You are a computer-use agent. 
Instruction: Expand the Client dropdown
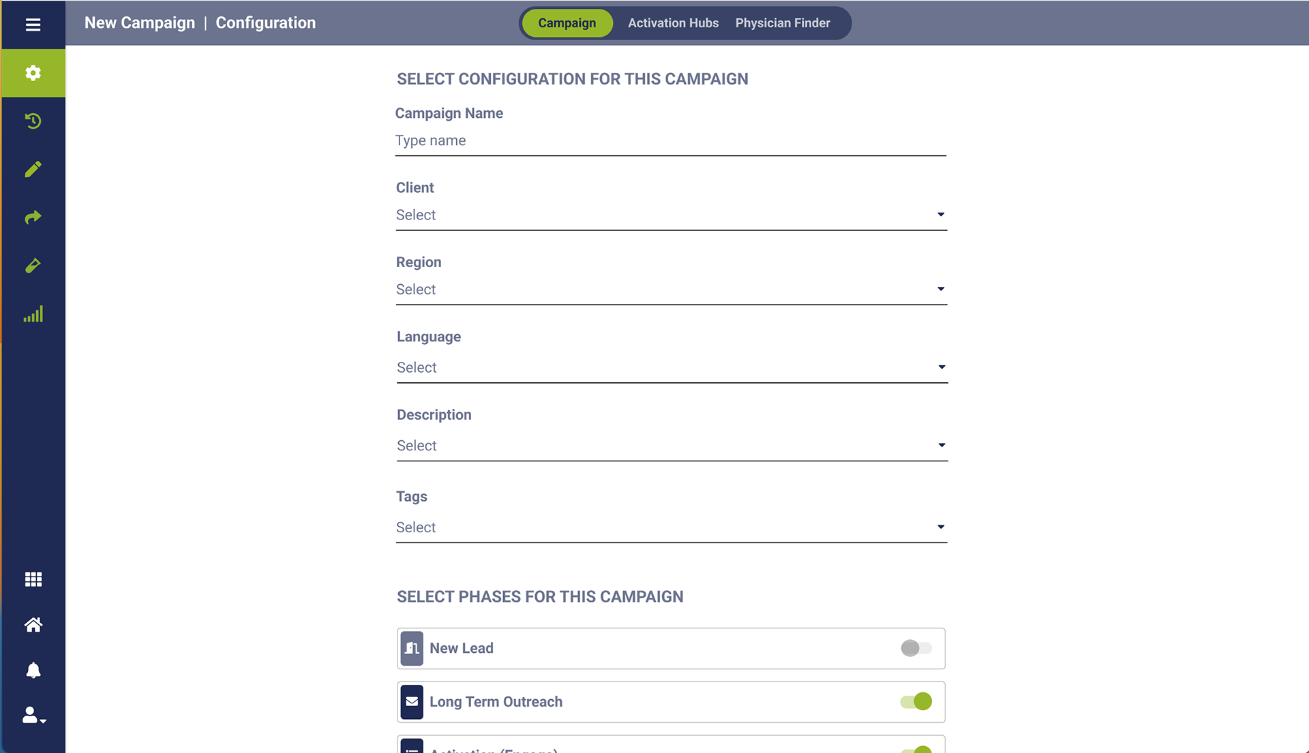671,215
